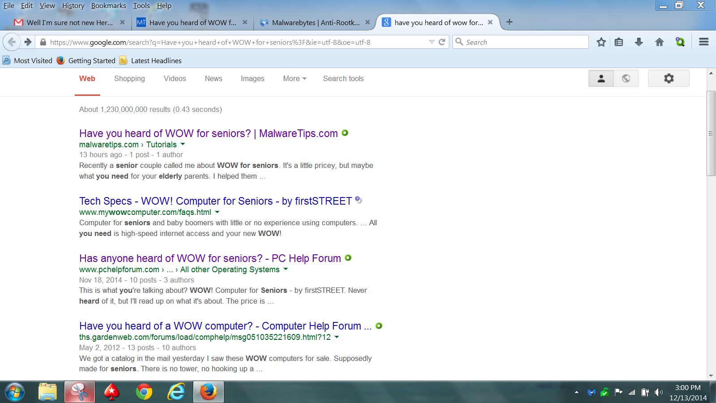Screen dimensions: 716x403
Task: Open a new tab with the plus button
Action: click(509, 22)
